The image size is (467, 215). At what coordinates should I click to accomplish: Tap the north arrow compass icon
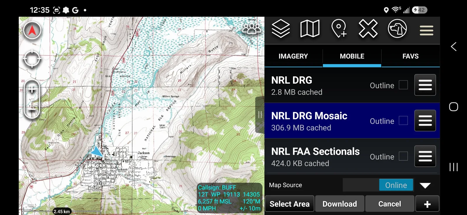tap(32, 30)
